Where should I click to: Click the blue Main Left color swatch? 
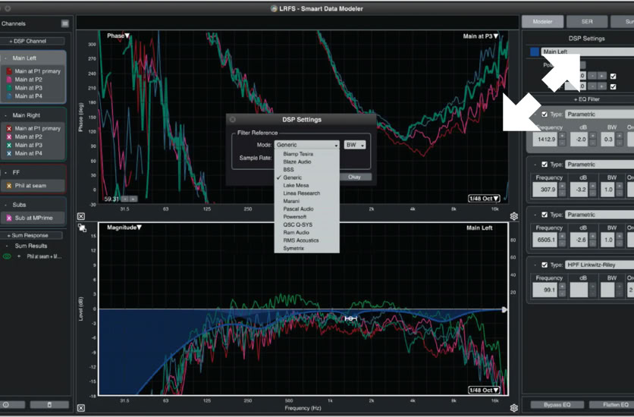pyautogui.click(x=534, y=52)
